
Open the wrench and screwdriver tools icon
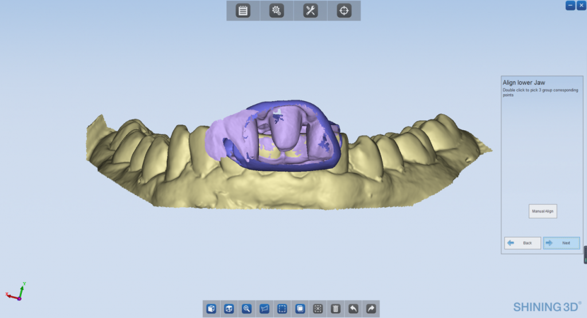coord(310,10)
